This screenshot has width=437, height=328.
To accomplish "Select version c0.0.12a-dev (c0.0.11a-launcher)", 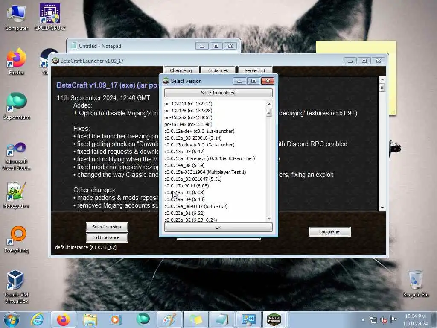I will [215, 131].
